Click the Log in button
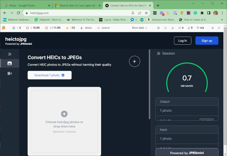This screenshot has width=227, height=156. pos(183,41)
